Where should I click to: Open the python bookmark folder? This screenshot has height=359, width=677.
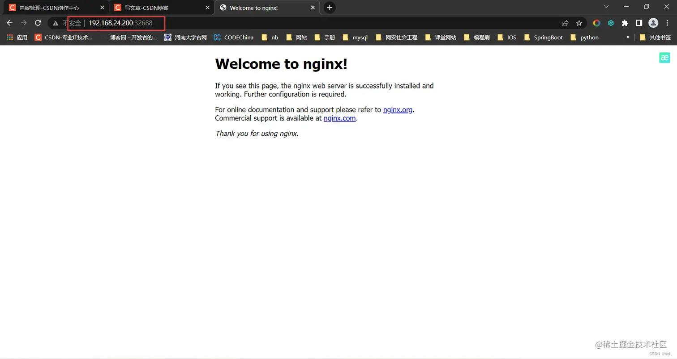tap(584, 38)
